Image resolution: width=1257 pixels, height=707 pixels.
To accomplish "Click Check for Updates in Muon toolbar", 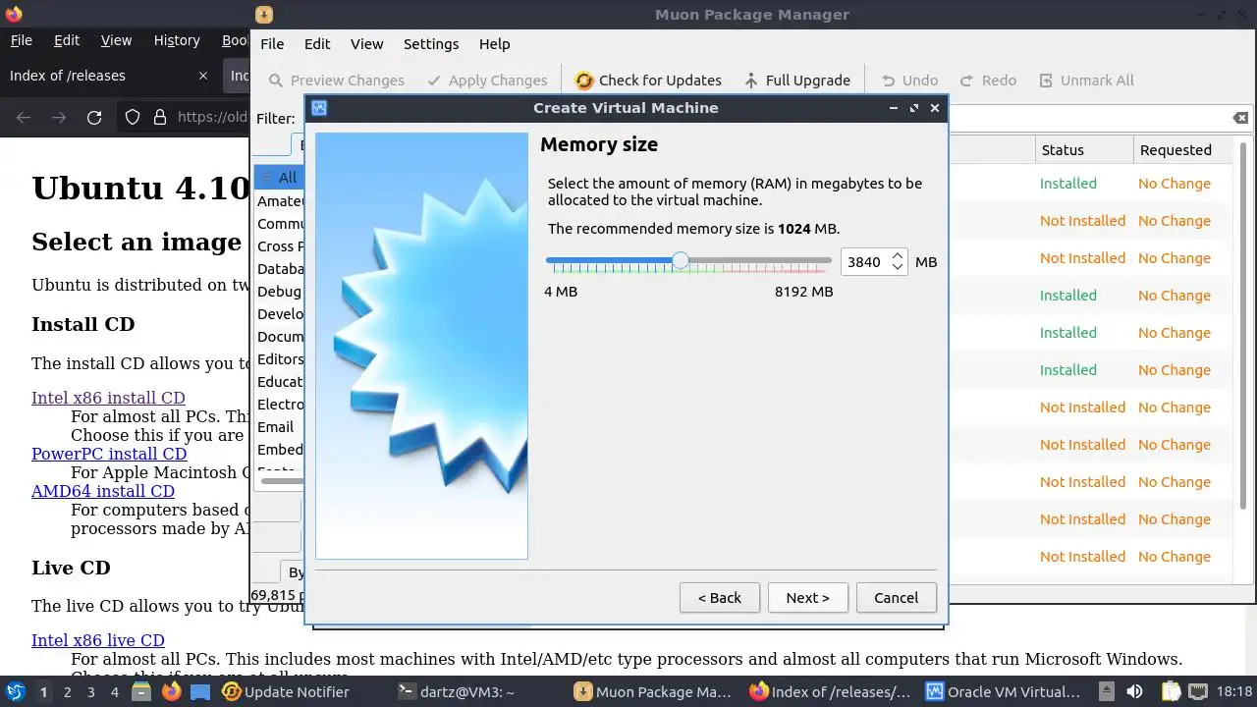I will tap(648, 81).
